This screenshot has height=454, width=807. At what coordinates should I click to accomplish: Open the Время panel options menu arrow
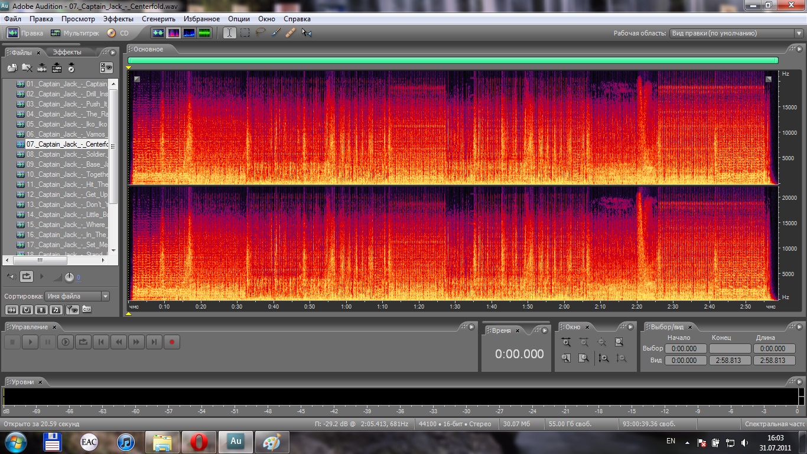(x=544, y=330)
